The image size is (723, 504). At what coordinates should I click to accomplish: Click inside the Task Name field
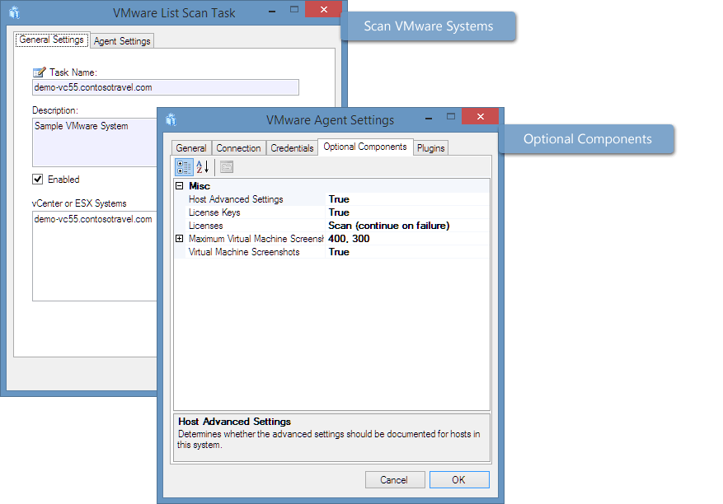coord(165,87)
